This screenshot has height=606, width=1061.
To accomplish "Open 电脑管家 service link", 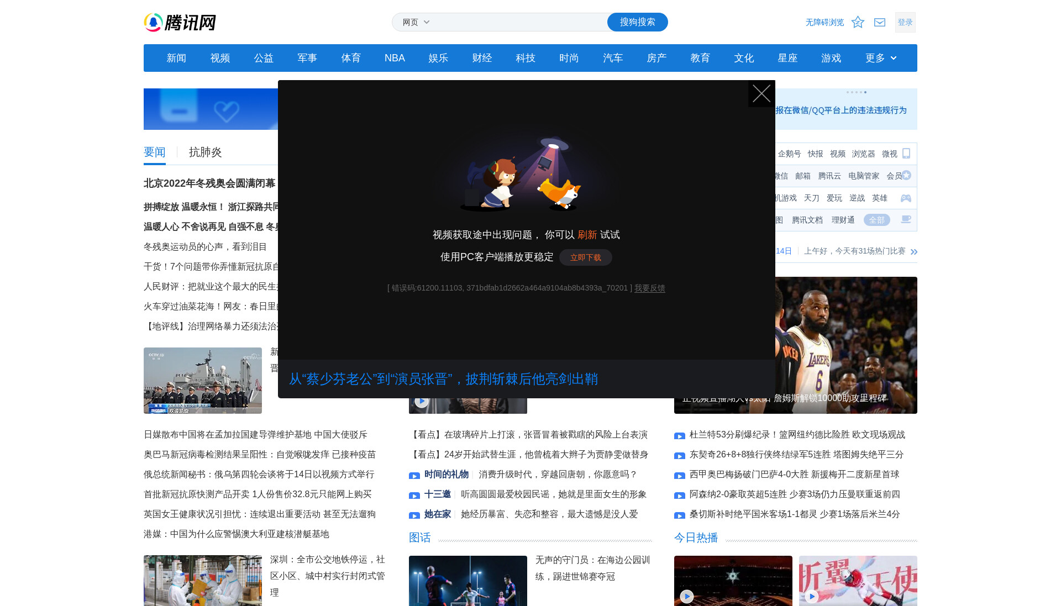I will [864, 176].
